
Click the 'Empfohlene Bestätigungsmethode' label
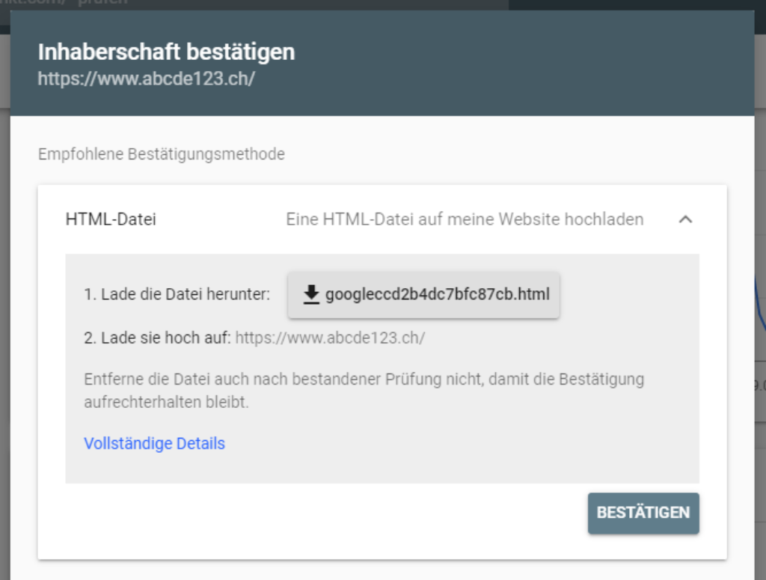click(x=161, y=155)
